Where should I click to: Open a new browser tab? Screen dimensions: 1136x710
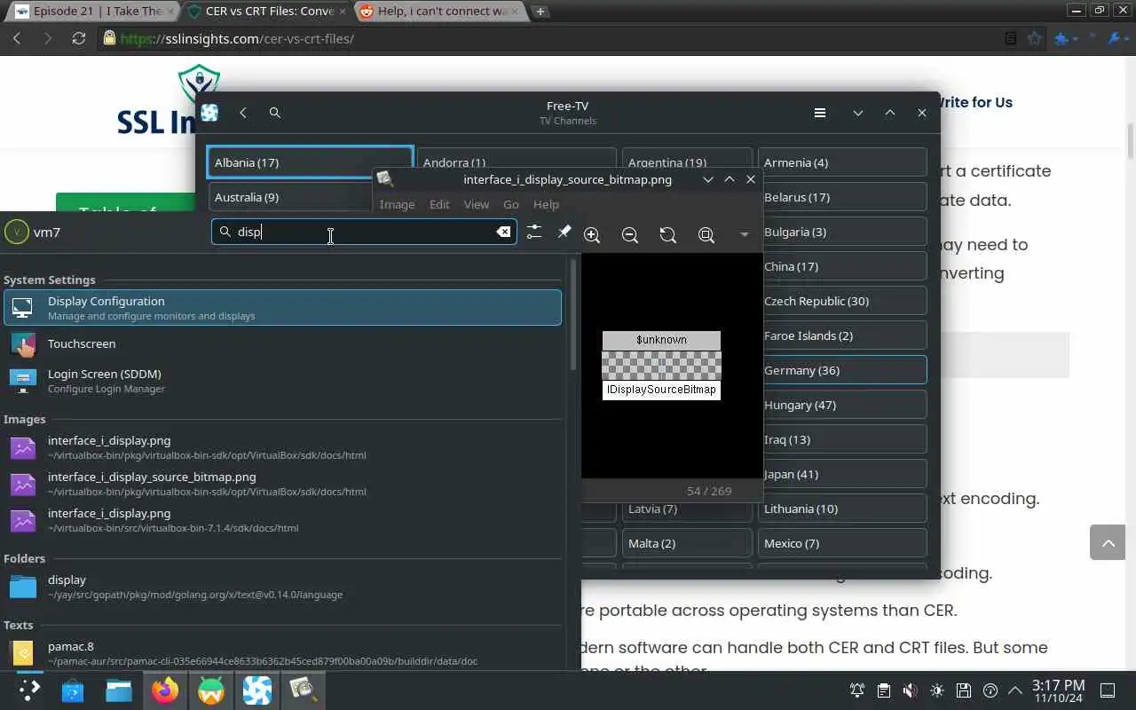540,12
